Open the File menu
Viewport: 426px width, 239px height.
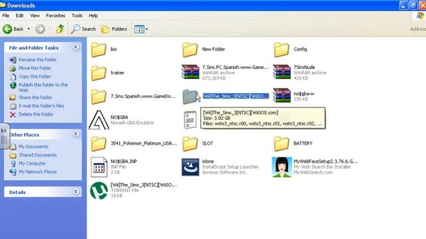pos(6,15)
